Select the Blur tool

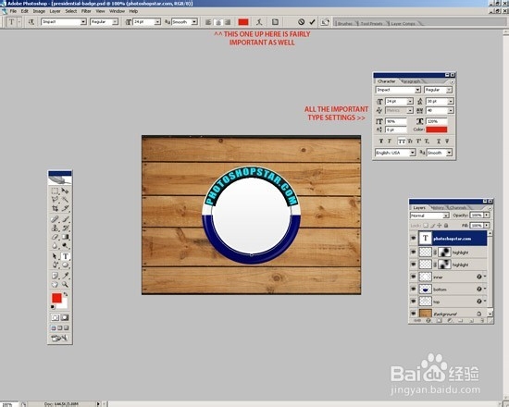[x=55, y=245]
